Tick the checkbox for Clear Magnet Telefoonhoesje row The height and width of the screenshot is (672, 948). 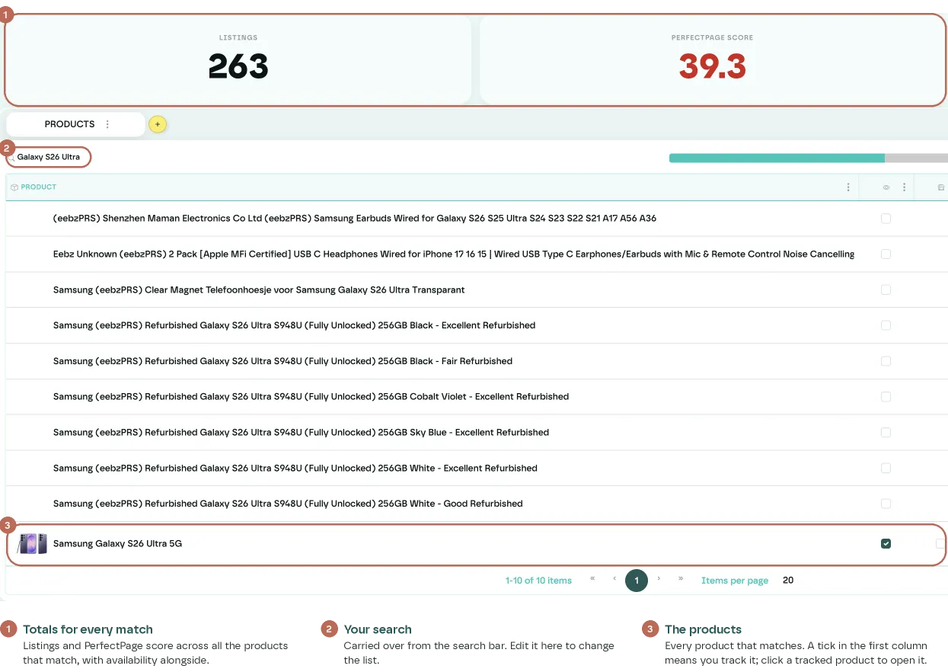click(x=886, y=290)
